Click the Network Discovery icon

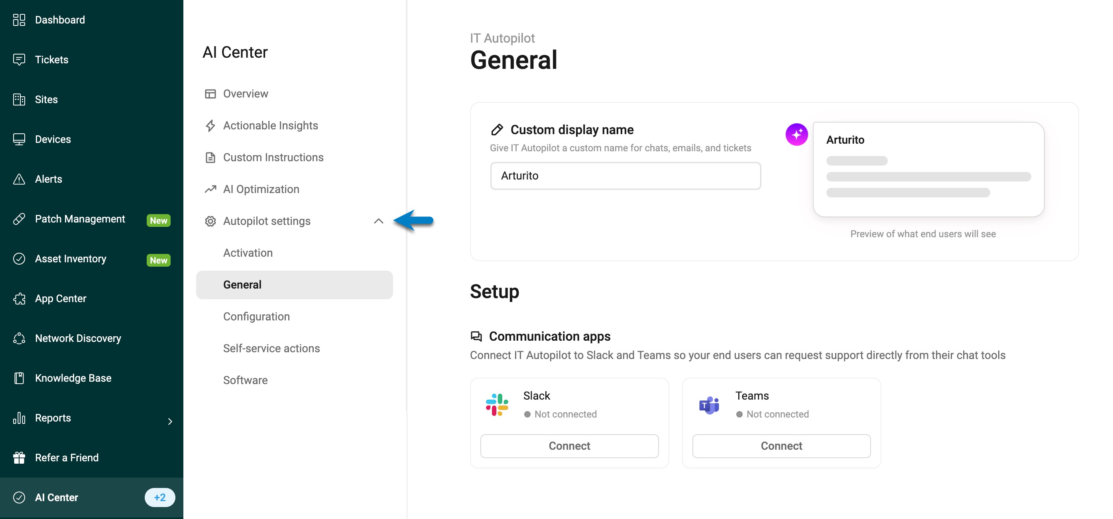[19, 338]
